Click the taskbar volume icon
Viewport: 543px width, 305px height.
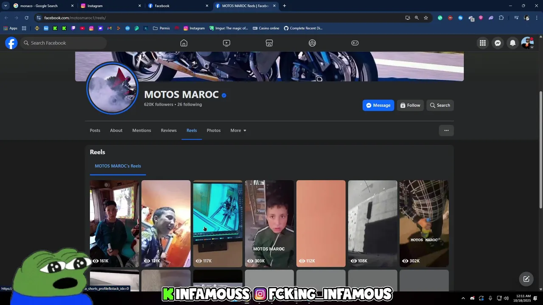[506, 298]
